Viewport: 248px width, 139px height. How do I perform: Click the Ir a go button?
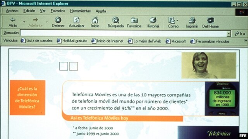[240, 34]
